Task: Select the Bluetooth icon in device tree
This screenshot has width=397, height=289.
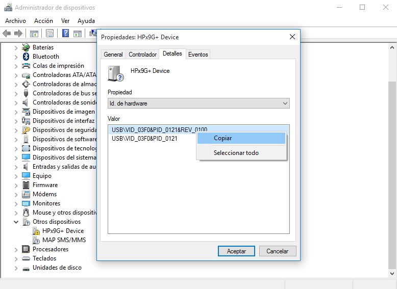Action: point(26,57)
